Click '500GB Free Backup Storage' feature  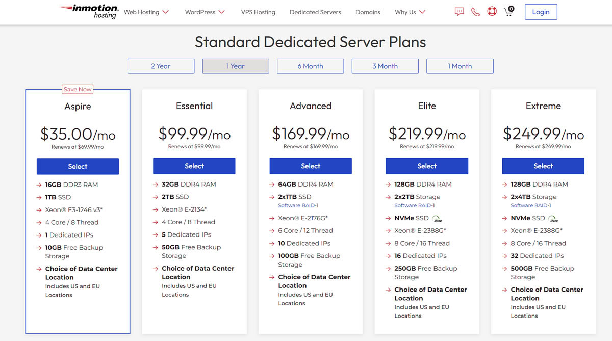coord(543,273)
